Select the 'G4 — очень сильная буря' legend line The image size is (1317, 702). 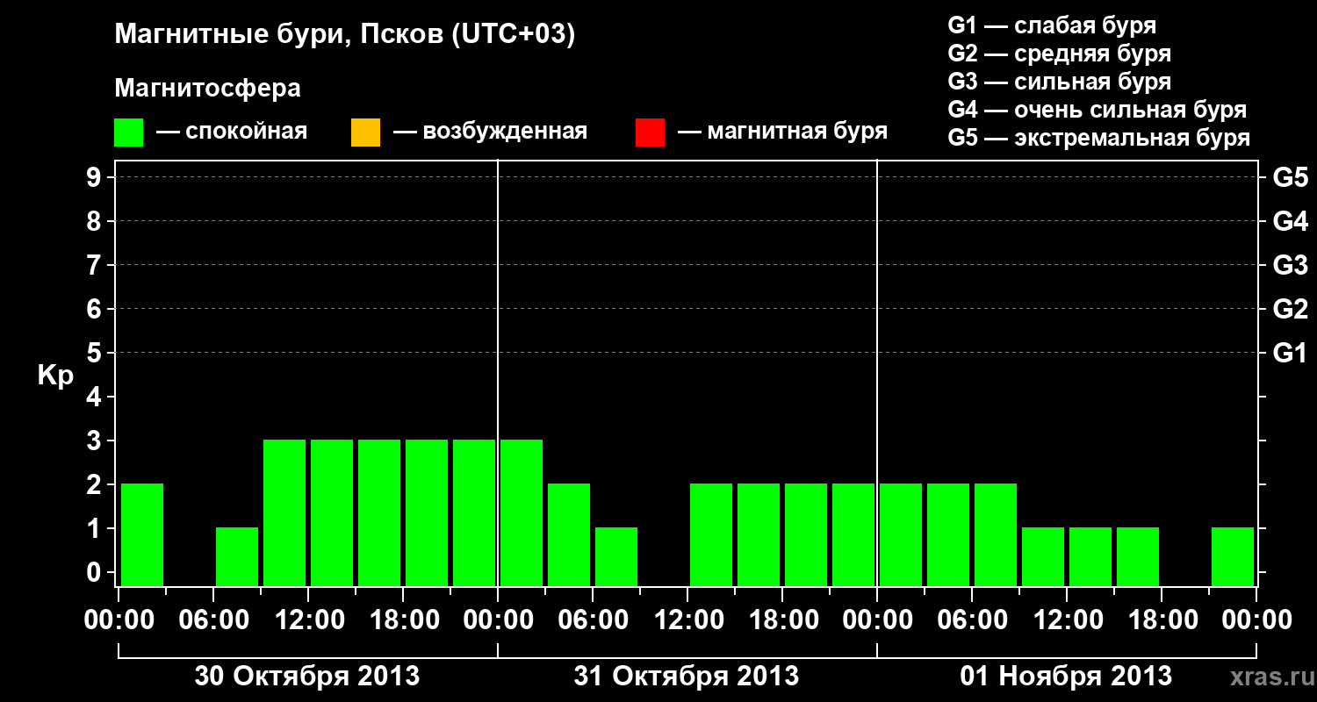pos(1097,110)
